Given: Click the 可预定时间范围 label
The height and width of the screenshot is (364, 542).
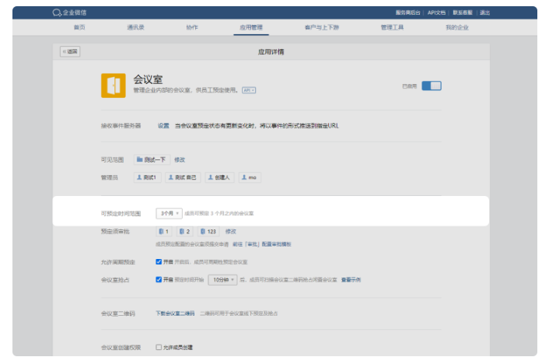Looking at the screenshot, I should (121, 214).
